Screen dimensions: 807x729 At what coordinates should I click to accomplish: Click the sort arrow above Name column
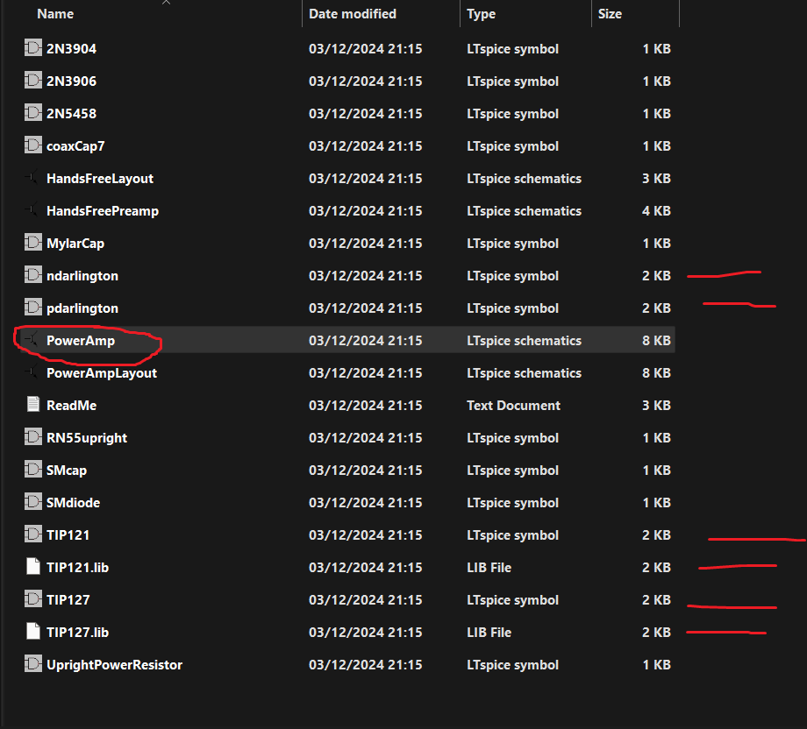point(166,3)
